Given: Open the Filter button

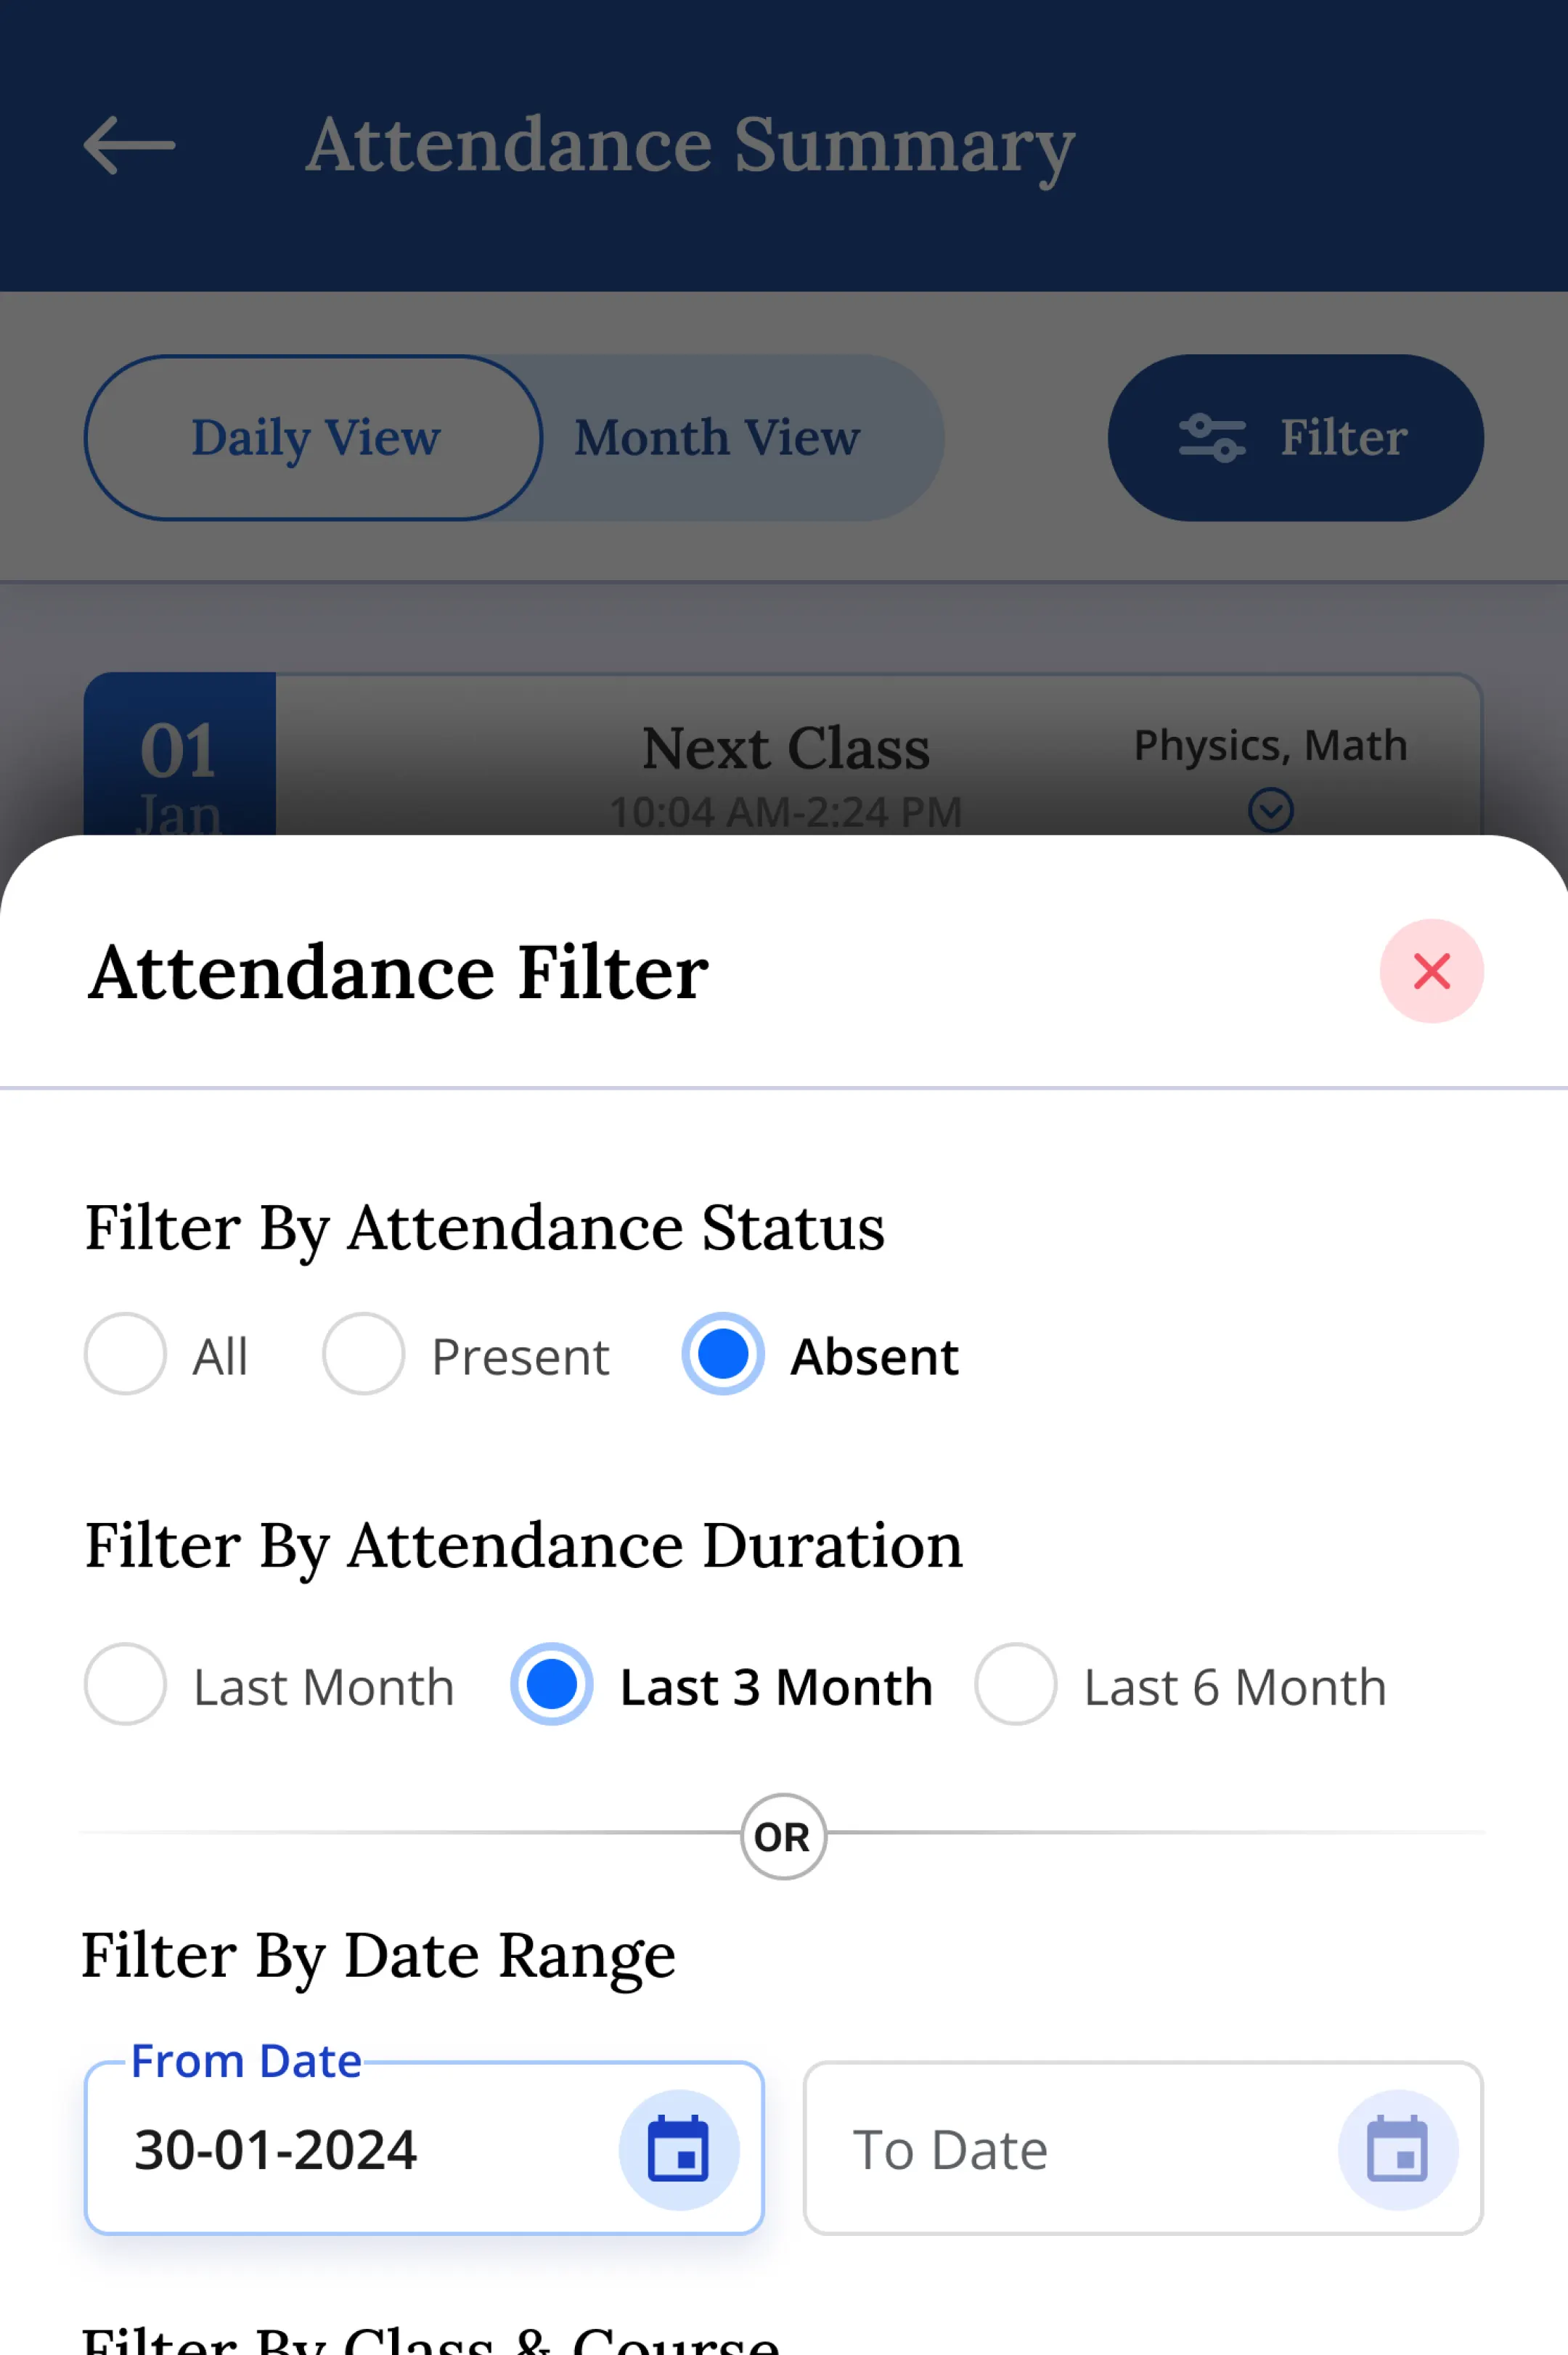Looking at the screenshot, I should 1294,437.
